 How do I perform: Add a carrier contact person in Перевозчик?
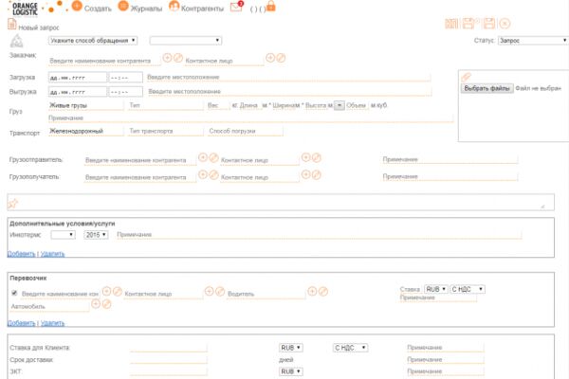tap(209, 291)
